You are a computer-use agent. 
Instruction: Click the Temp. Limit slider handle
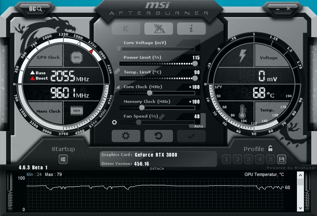[x=195, y=78]
